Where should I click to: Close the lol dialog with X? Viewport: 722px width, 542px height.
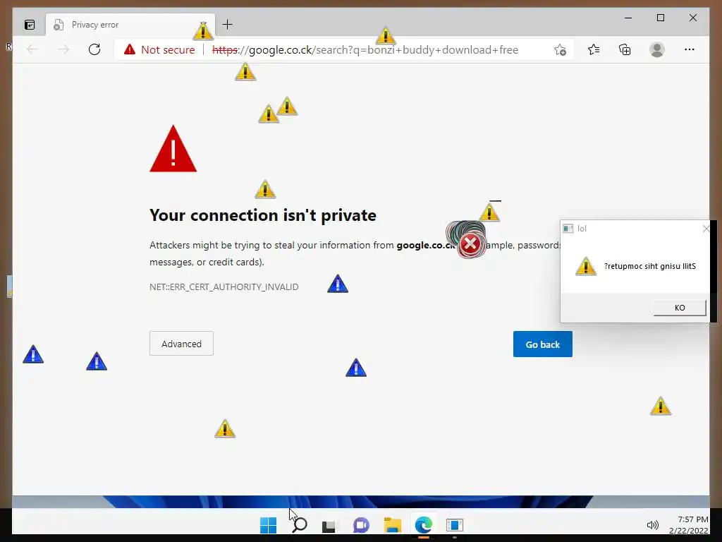pyautogui.click(x=705, y=228)
